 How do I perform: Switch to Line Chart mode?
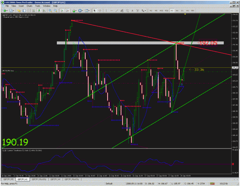[44, 11]
